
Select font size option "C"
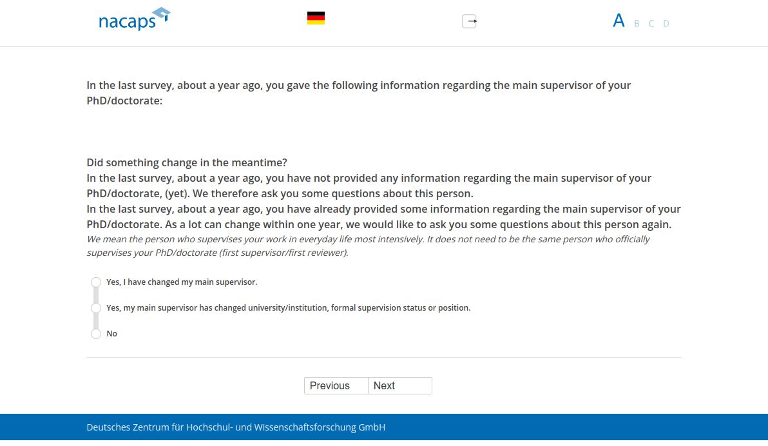click(651, 23)
